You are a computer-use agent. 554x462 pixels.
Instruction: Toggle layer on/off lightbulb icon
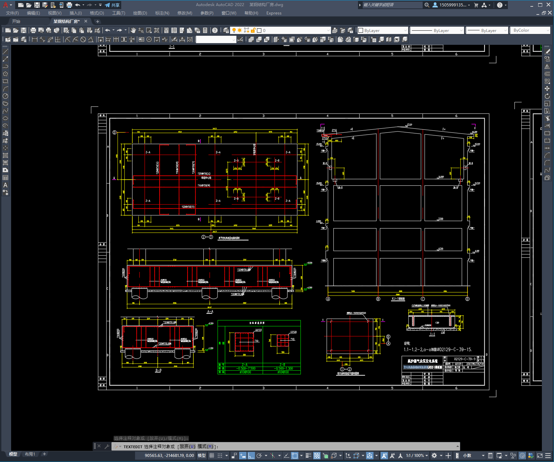(234, 30)
